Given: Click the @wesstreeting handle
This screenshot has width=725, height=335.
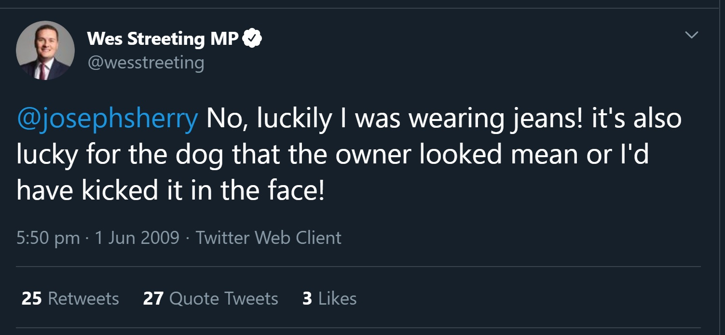Looking at the screenshot, I should [x=146, y=63].
